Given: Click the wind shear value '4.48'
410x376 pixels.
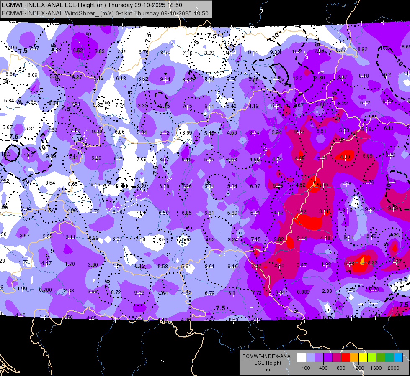Looking at the screenshot, I should (325, 238).
